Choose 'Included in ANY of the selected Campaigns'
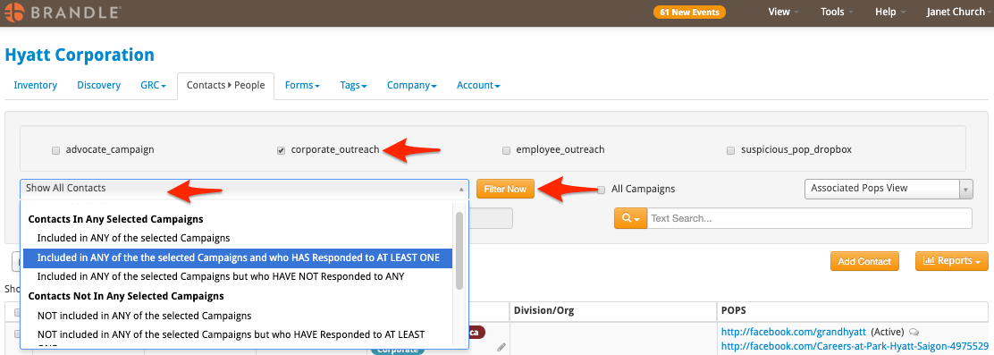This screenshot has width=994, height=355. coord(237,239)
